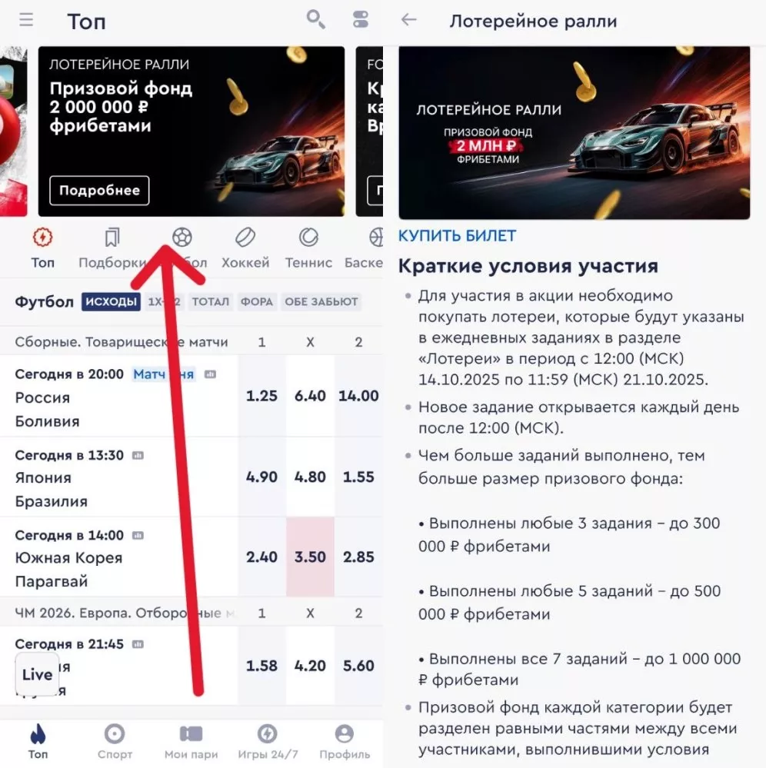Viewport: 766px width, 768px height.
Task: Open Игры 24/7 in bottom navigation
Action: click(x=268, y=742)
